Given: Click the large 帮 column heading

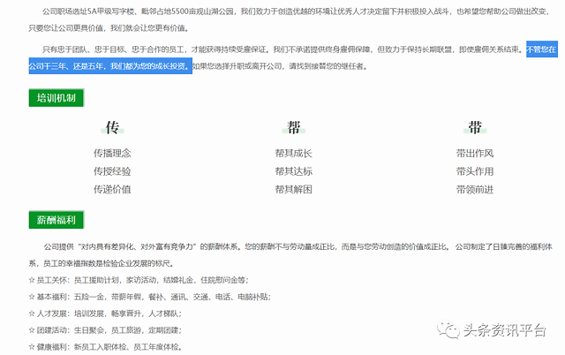Looking at the screenshot, I should click(294, 129).
